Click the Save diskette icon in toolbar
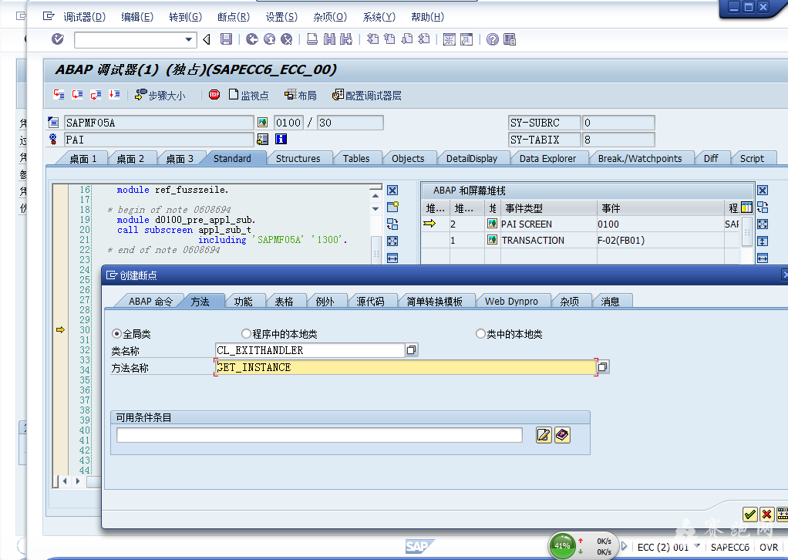 pos(226,39)
